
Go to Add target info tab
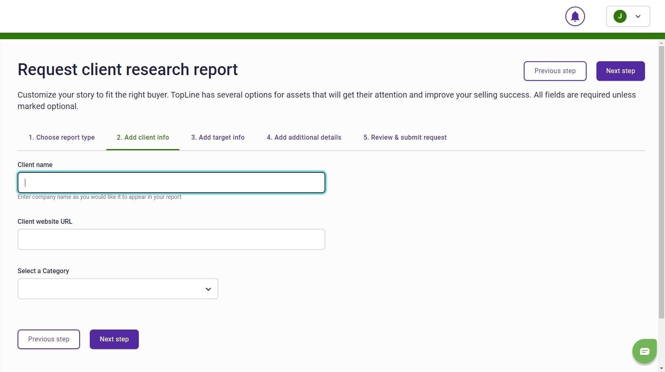click(218, 138)
